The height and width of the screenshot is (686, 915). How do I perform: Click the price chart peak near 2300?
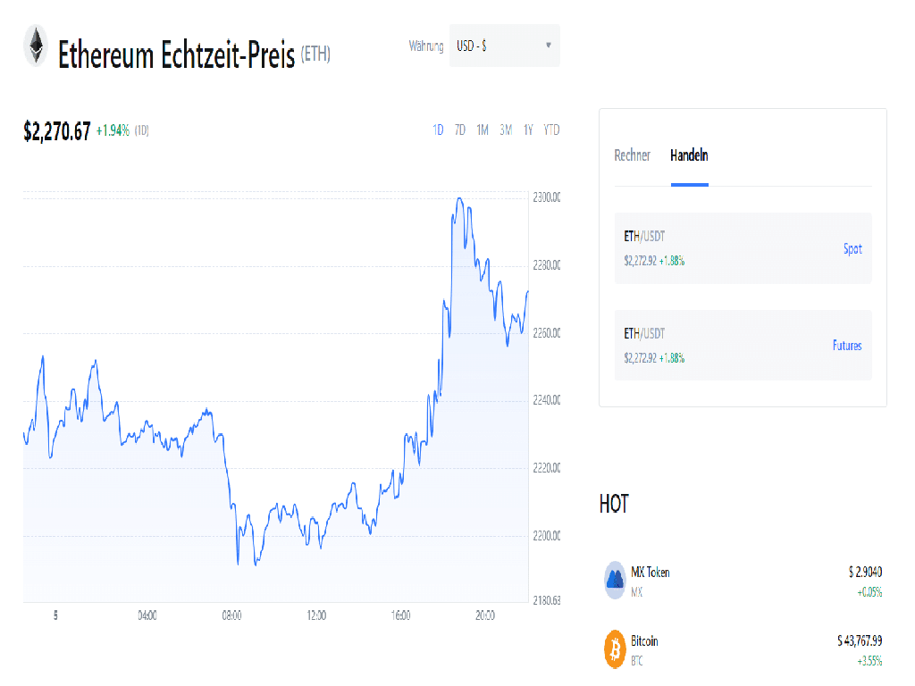tap(459, 199)
